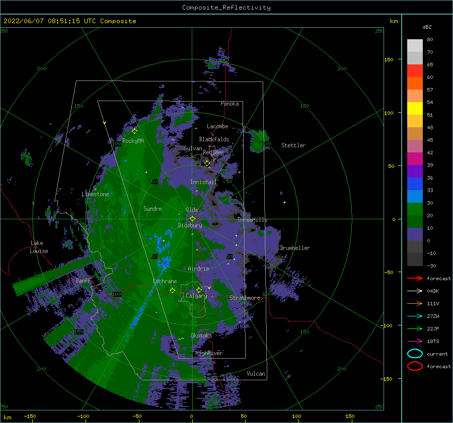The image size is (453, 423).
Task: Click the green 22JP arrow icon
Action: [415, 328]
